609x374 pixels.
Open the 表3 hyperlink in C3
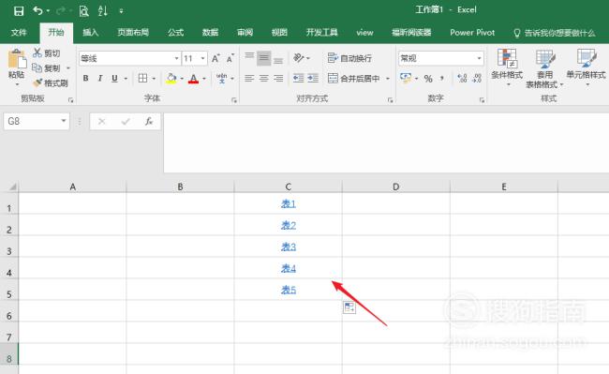click(289, 247)
